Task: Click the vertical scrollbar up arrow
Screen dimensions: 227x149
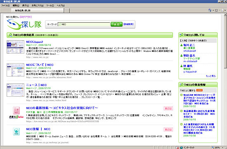Action: (225, 15)
